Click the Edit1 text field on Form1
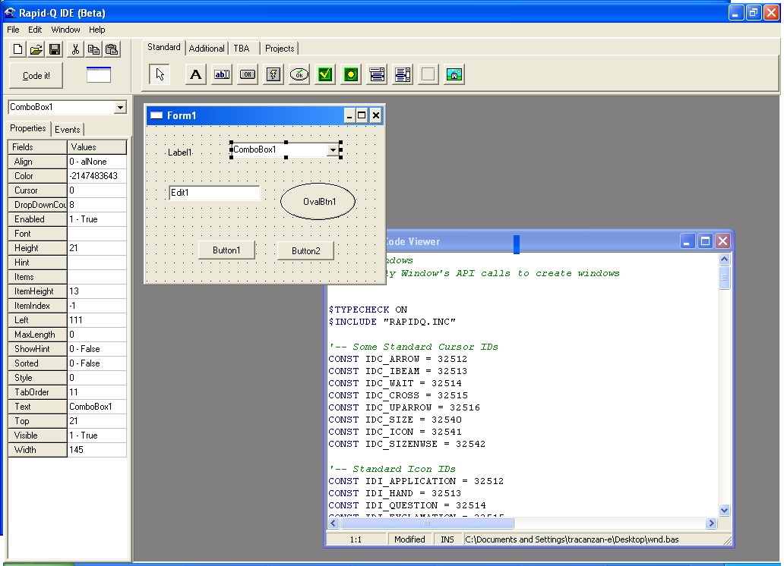Screen dimensions: 784x566 click(x=214, y=193)
